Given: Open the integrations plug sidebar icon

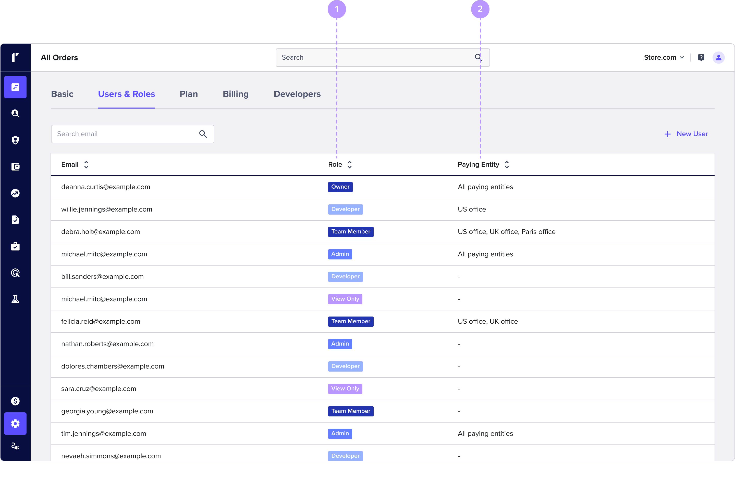Looking at the screenshot, I should (15, 446).
